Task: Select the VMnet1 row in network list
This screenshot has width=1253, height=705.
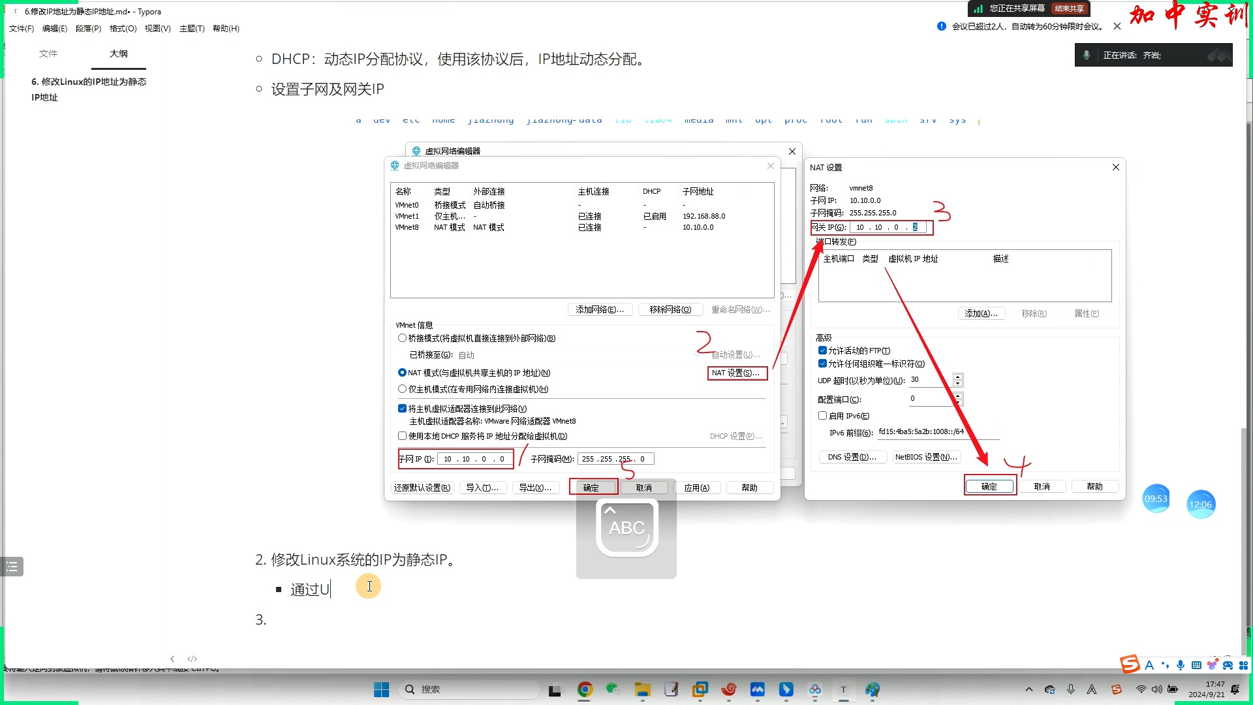Action: (581, 216)
